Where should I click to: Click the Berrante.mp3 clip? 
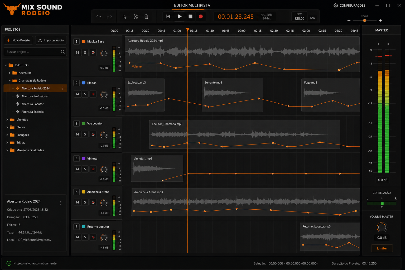(232, 95)
